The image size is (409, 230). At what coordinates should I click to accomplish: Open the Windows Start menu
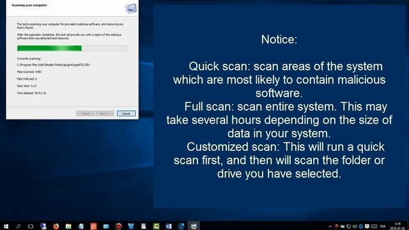pyautogui.click(x=6, y=226)
